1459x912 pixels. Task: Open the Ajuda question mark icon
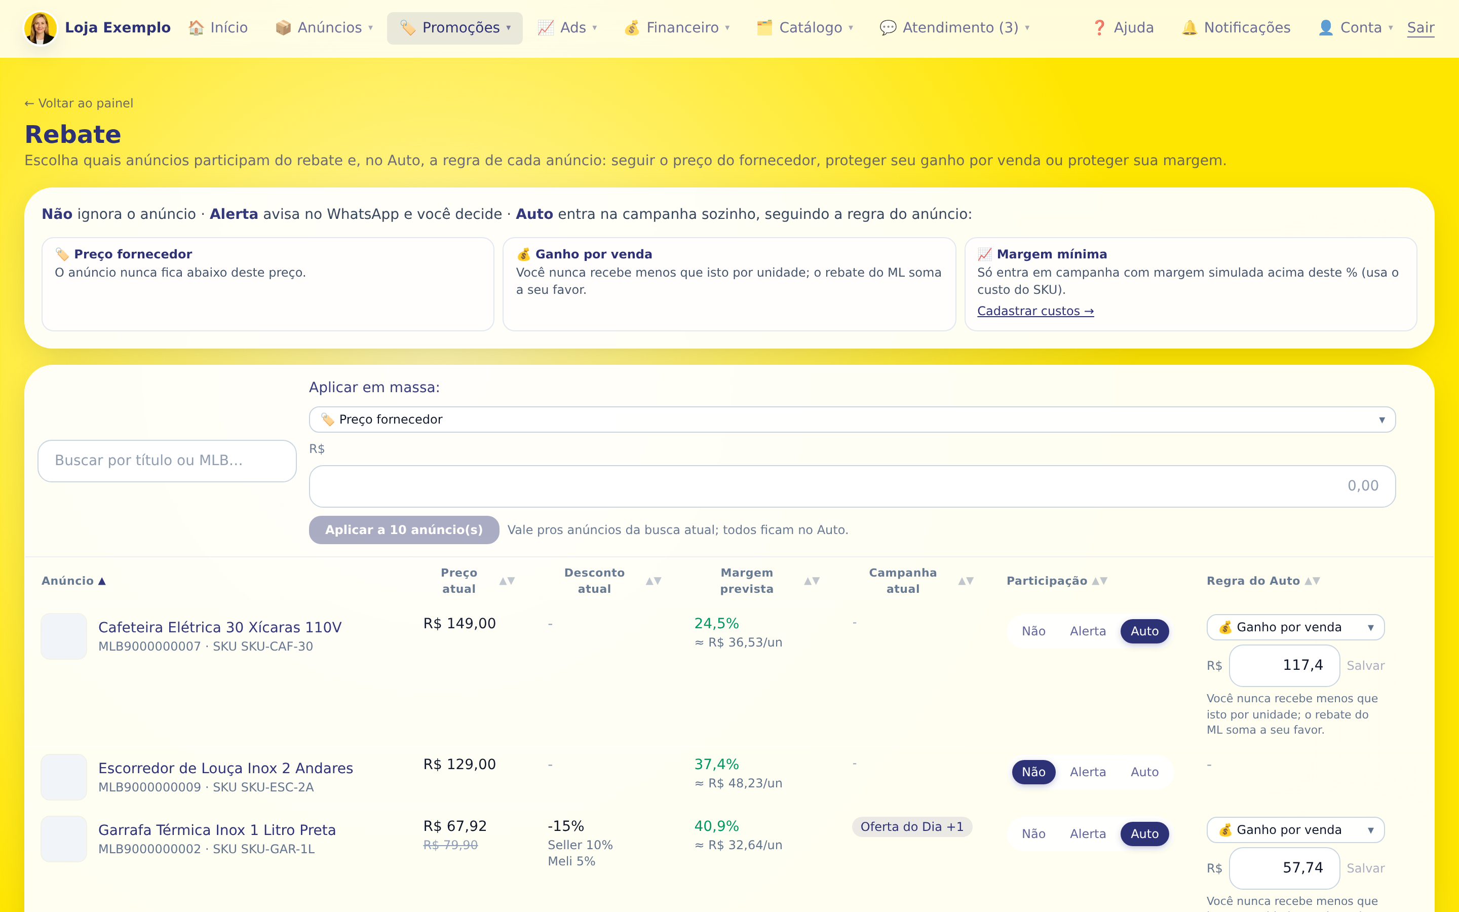point(1099,28)
